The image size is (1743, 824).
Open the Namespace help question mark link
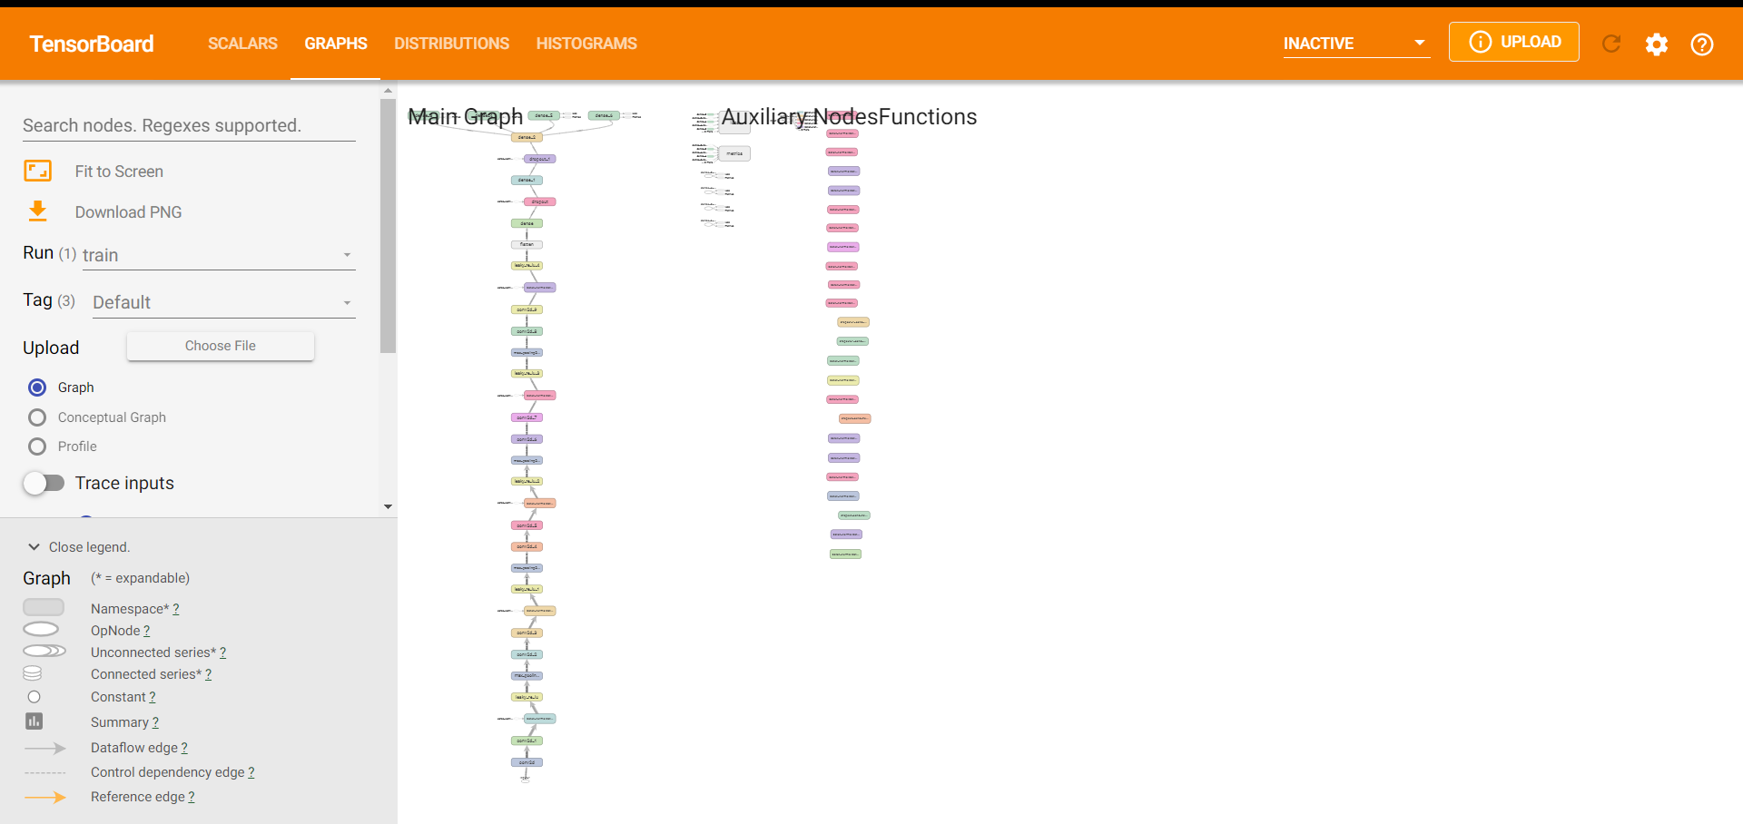tap(176, 609)
